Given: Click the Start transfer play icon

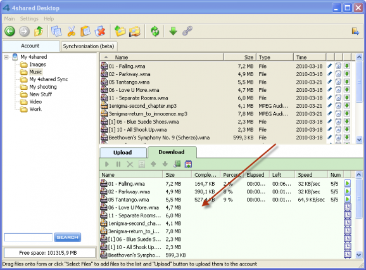Looking at the screenshot, I should coord(107,164).
